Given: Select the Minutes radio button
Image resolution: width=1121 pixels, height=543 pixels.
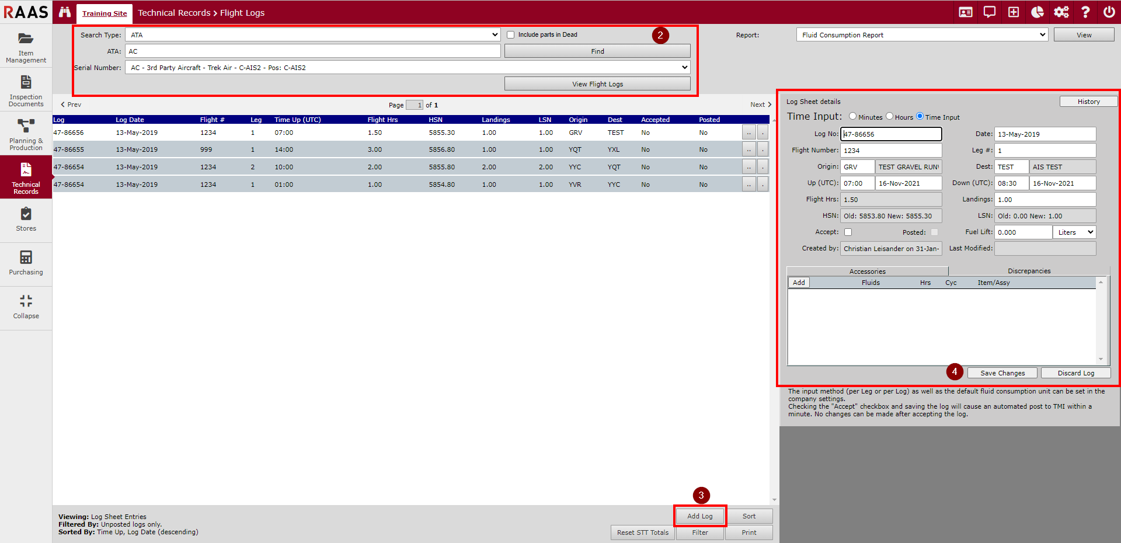Looking at the screenshot, I should 852,116.
